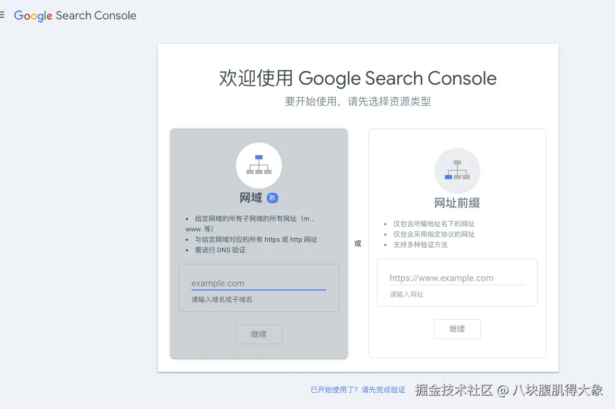
Task: Click the text 仅包含采用指定协议的网址
Action: 434,235
